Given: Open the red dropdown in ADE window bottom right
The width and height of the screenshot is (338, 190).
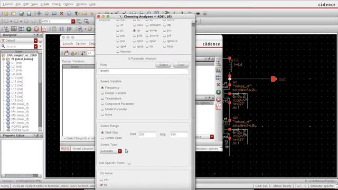Looking at the screenshot, I should coord(212,137).
